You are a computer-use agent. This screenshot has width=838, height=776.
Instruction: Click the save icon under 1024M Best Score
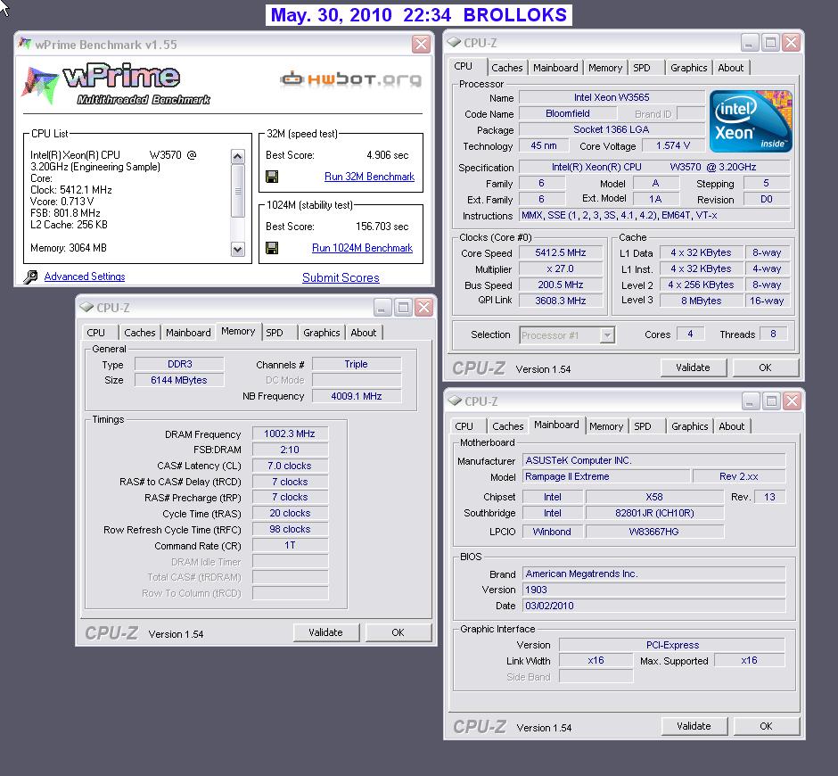pyautogui.click(x=272, y=248)
